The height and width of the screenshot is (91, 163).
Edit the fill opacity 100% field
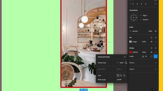coord(144,42)
